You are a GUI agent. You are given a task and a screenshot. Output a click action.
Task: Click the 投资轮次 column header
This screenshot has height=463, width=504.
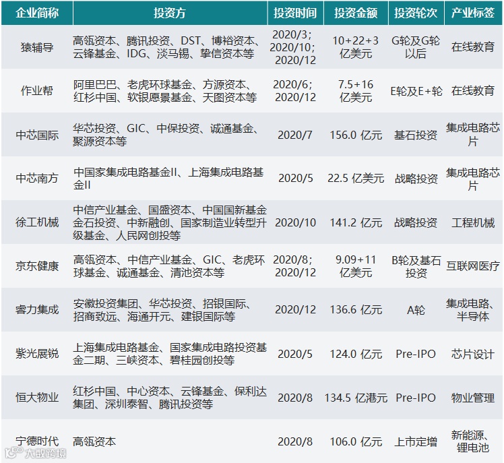416,13
